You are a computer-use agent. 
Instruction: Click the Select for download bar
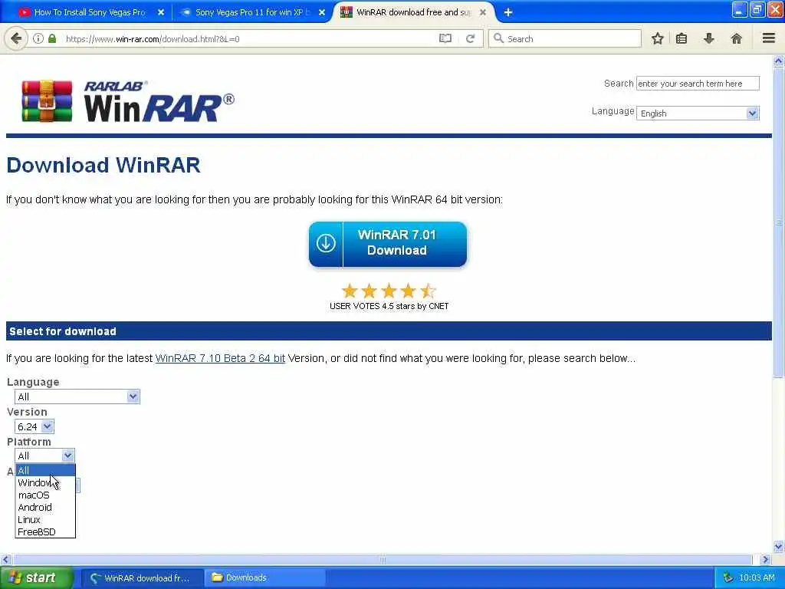tap(389, 331)
